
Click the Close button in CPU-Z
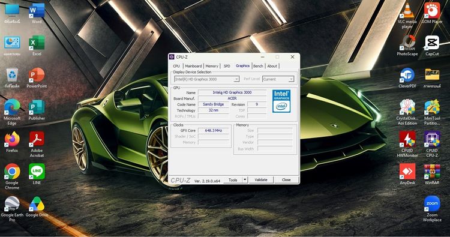286,180
